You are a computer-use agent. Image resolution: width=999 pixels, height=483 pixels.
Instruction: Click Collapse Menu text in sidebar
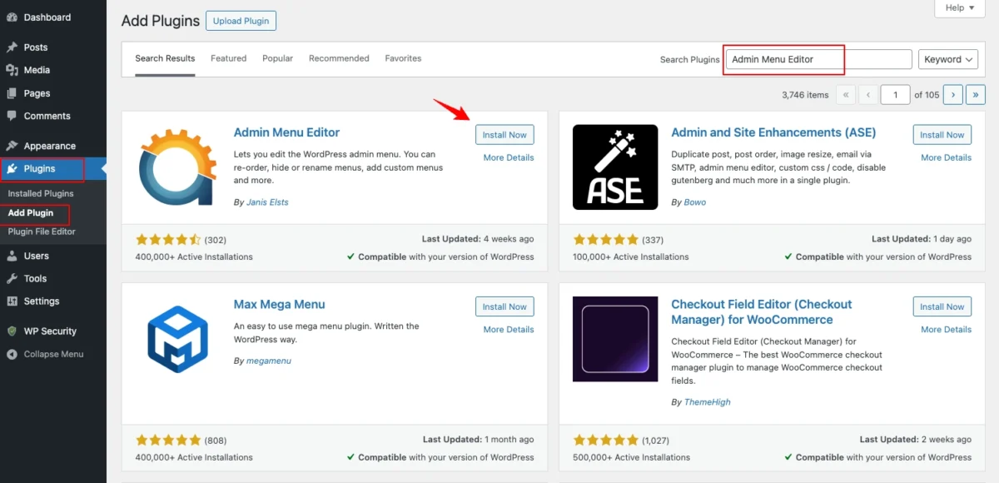(53, 354)
